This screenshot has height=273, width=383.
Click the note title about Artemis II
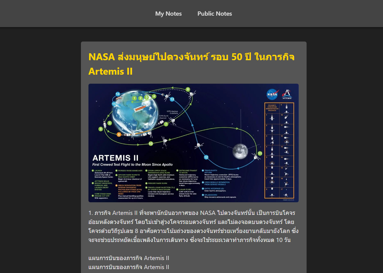pos(191,63)
